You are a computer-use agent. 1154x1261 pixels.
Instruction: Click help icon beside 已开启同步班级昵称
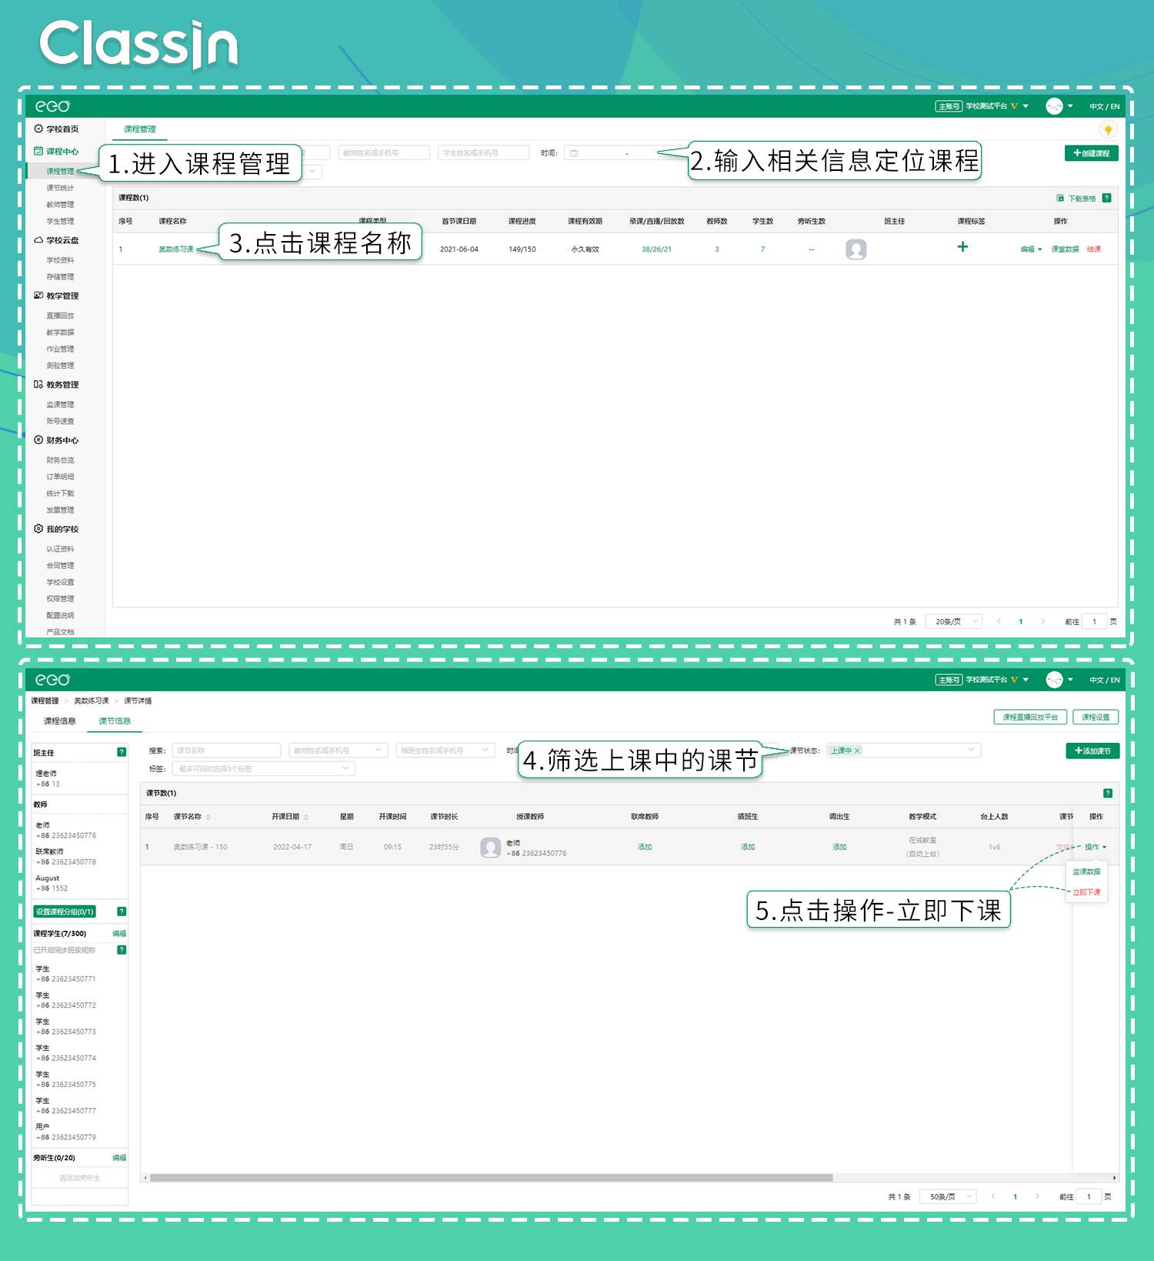point(122,950)
